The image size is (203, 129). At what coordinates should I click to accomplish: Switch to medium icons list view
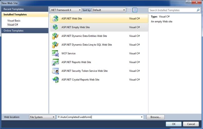[x=135, y=10]
